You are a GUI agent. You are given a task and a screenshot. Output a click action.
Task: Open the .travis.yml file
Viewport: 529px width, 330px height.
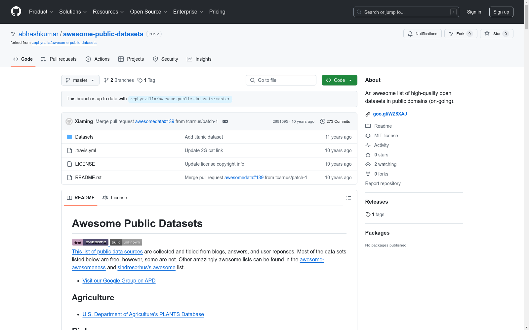[86, 150]
